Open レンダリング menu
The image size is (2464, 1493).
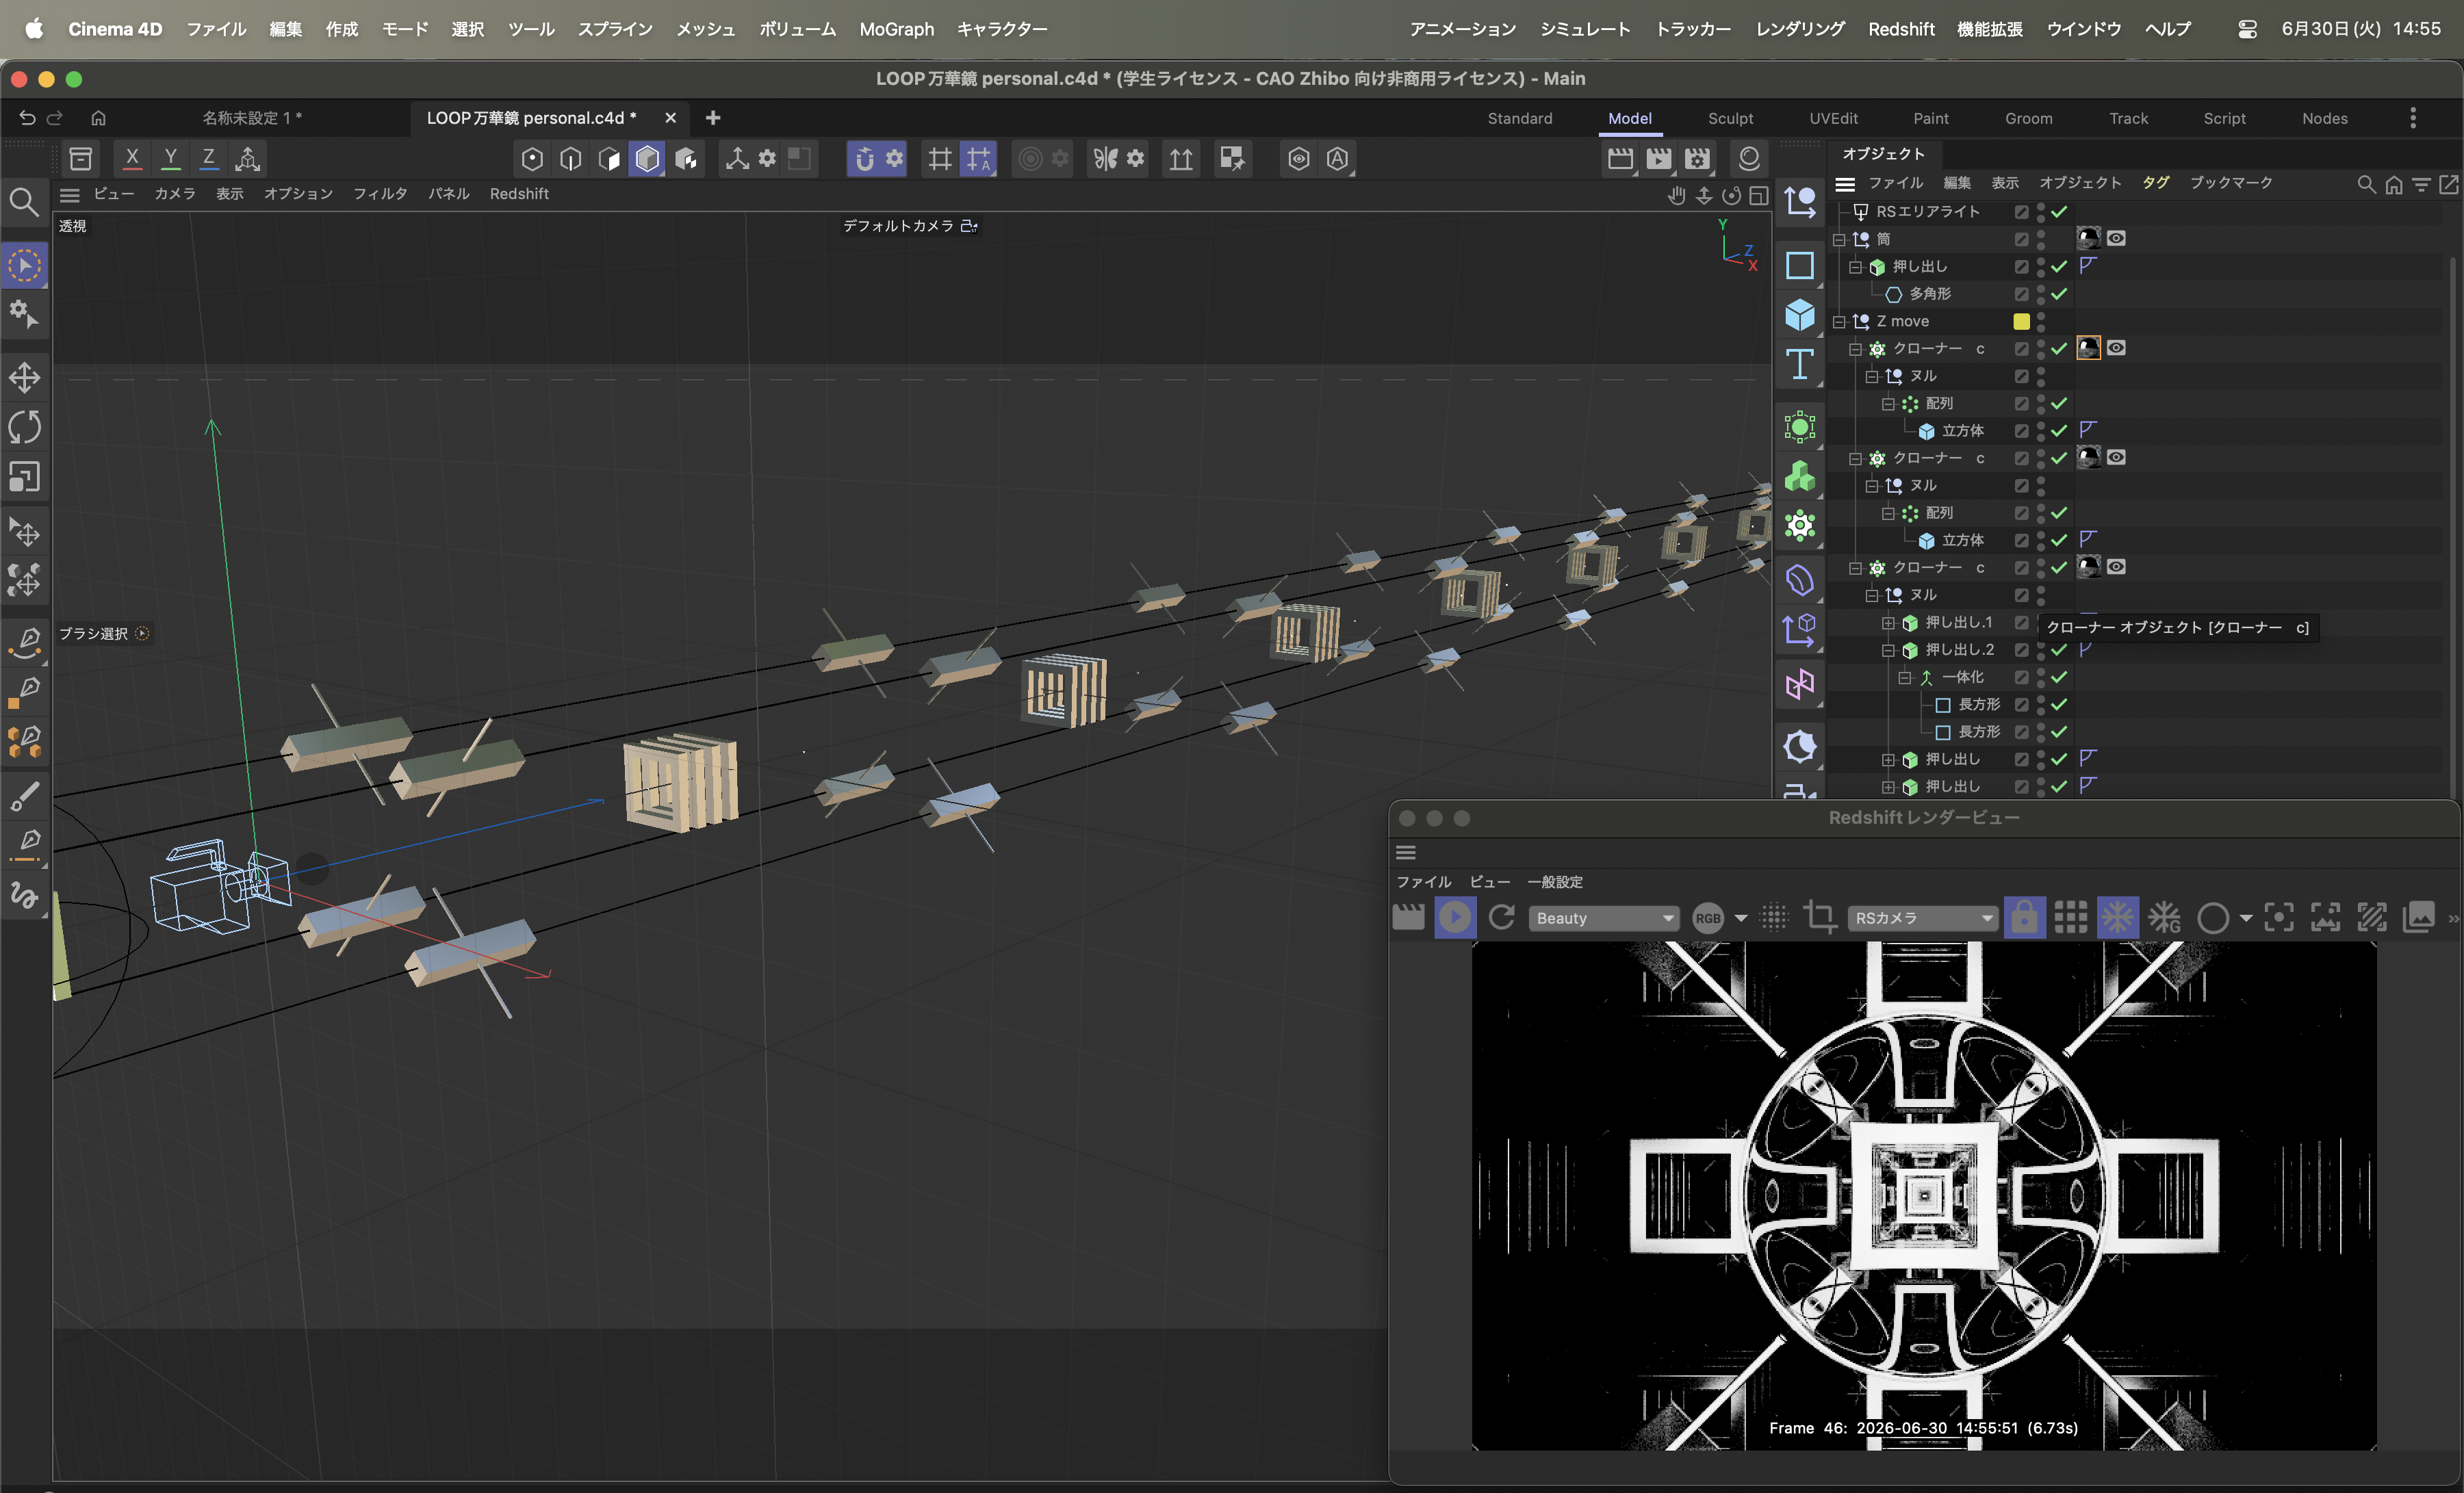click(x=1800, y=29)
